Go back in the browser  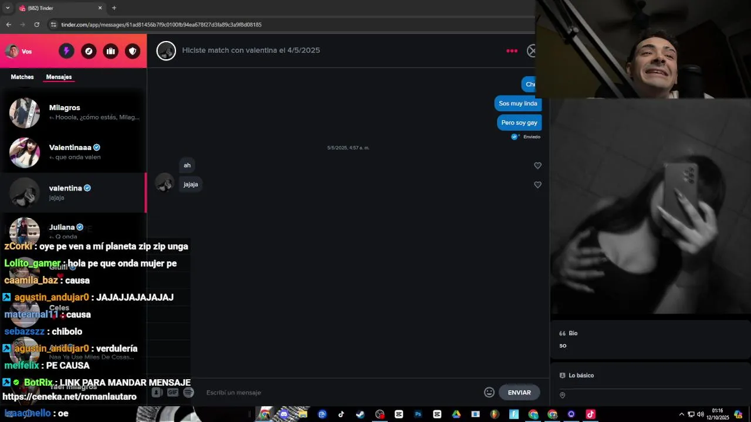[x=8, y=25]
